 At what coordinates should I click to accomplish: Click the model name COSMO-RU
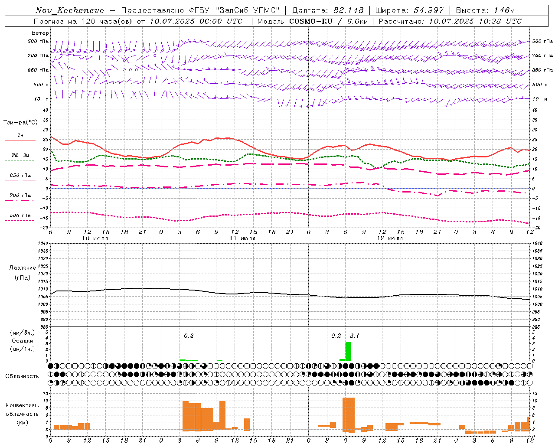point(310,21)
